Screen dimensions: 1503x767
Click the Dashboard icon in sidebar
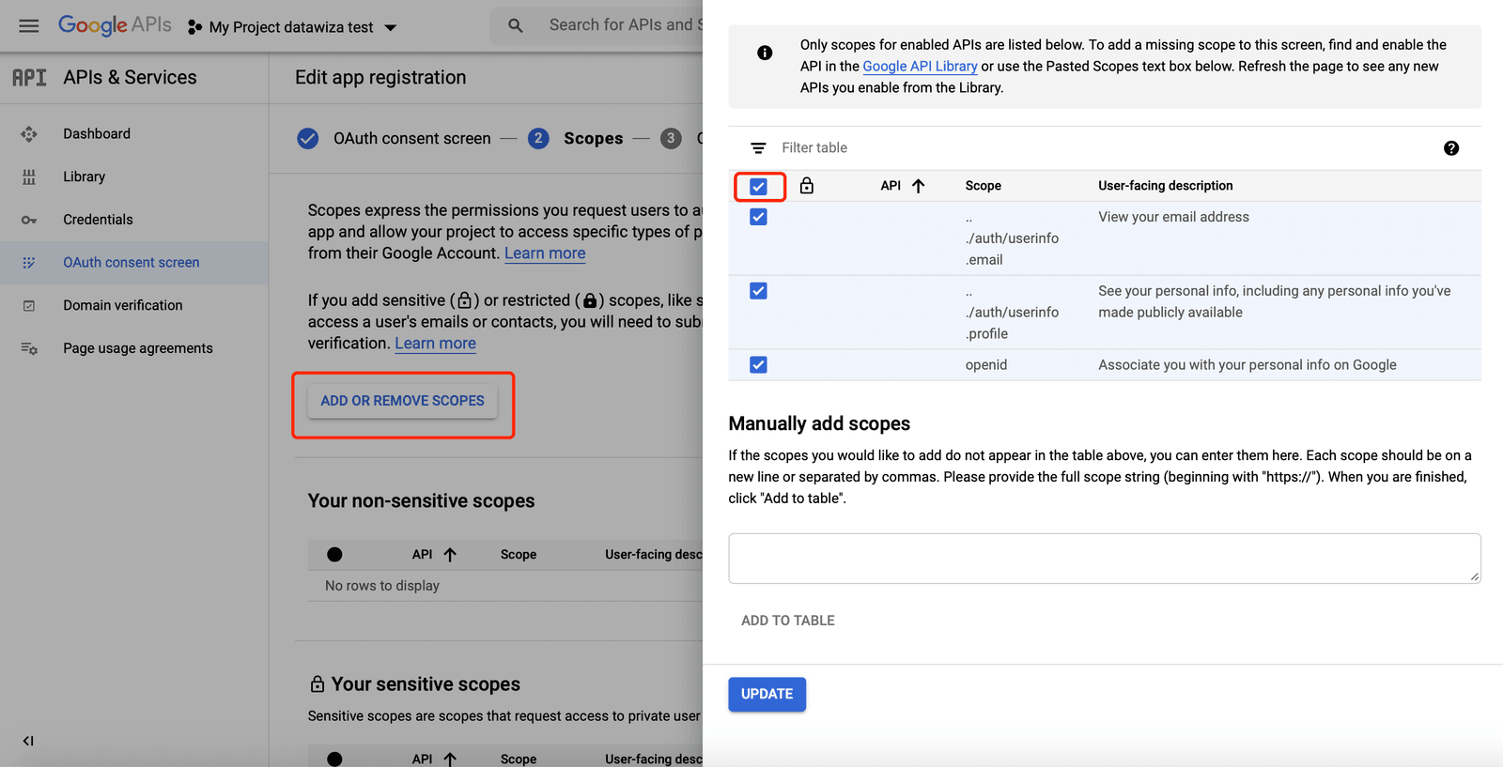pyautogui.click(x=29, y=134)
